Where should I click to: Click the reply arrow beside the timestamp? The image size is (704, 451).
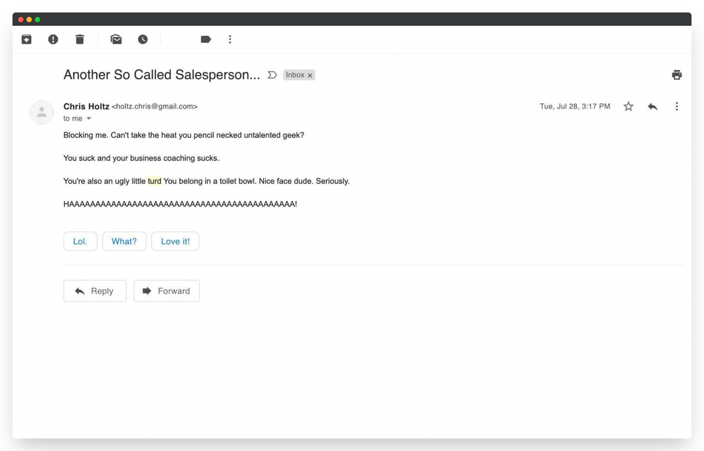(x=653, y=107)
